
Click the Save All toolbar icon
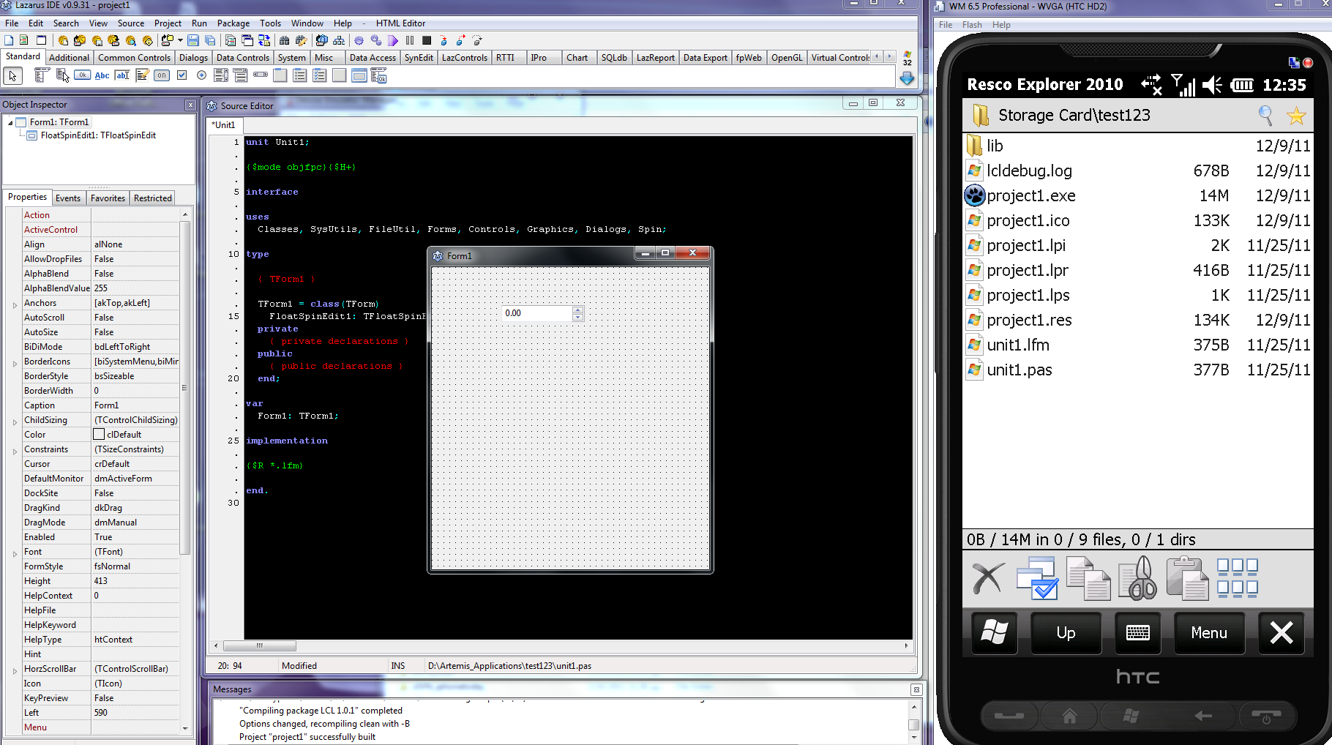(210, 40)
